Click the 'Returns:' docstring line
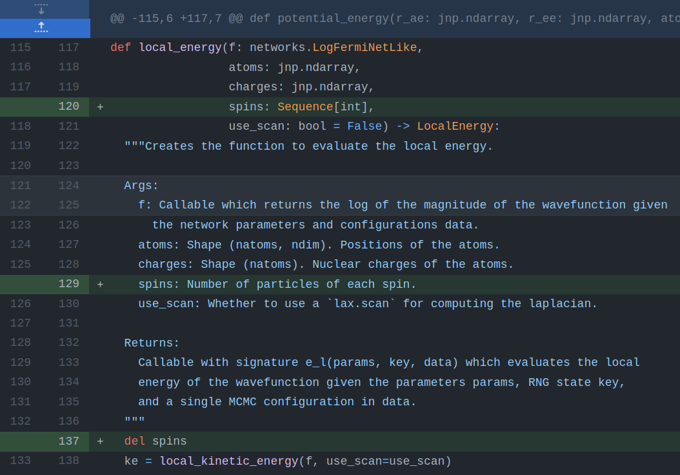Screen dimensions: 680x475 pos(151,343)
